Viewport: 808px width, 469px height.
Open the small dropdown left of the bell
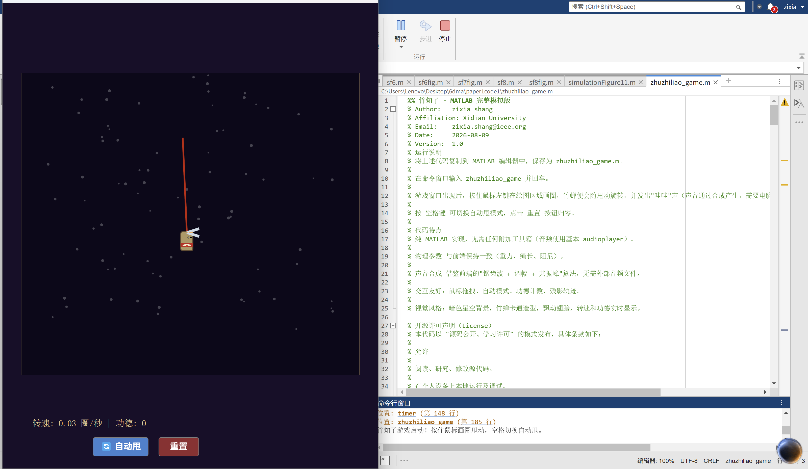point(759,7)
